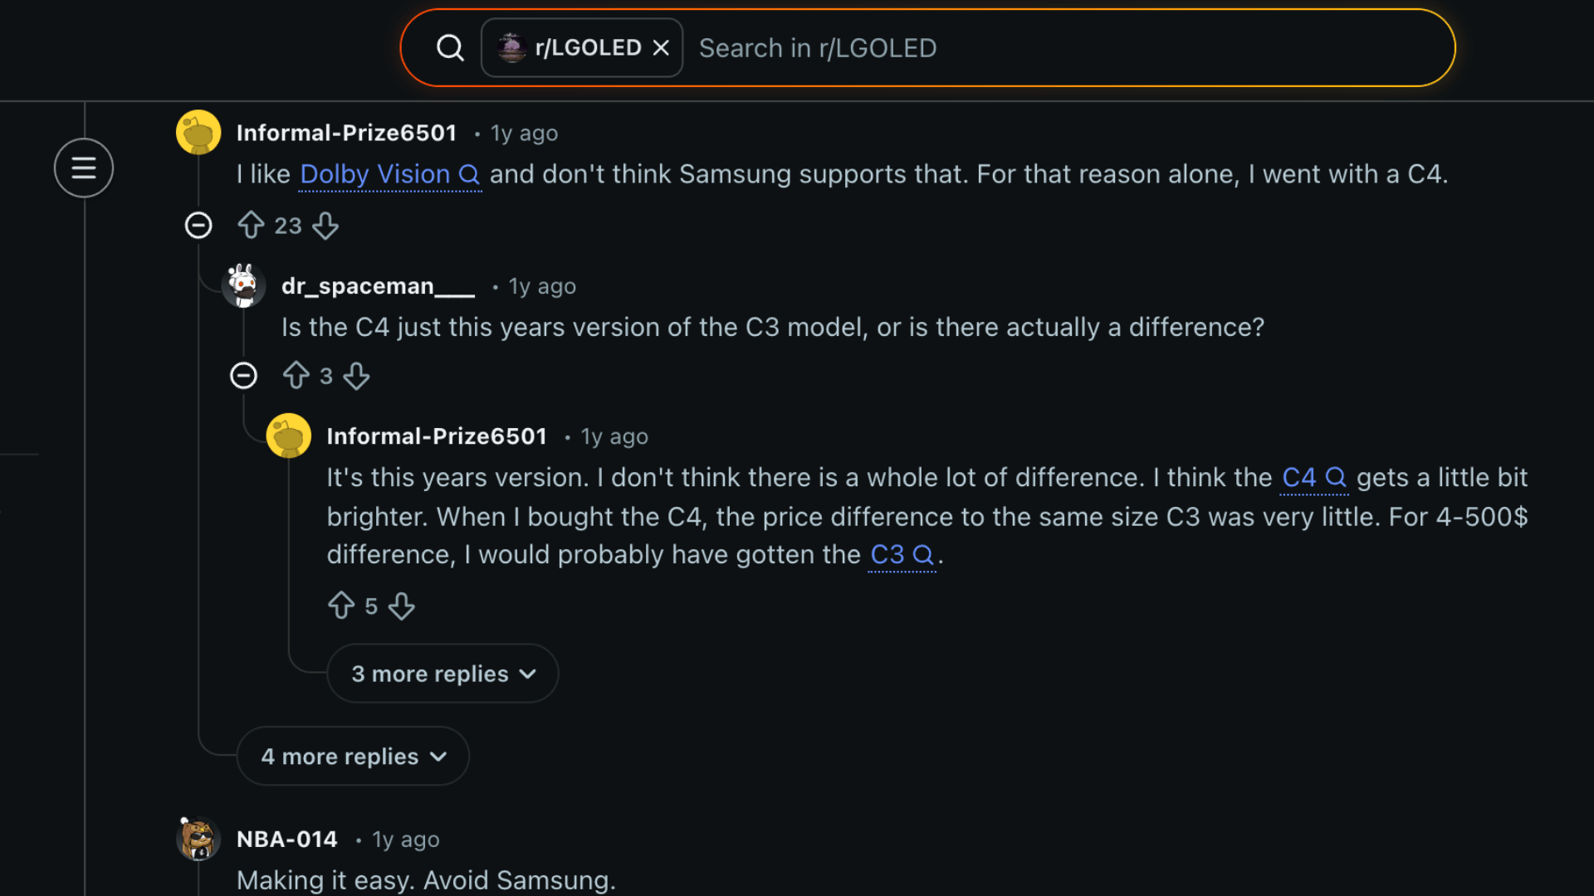Downvote the top comment about Dolby Vision
The height and width of the screenshot is (896, 1594).
pyautogui.click(x=325, y=225)
